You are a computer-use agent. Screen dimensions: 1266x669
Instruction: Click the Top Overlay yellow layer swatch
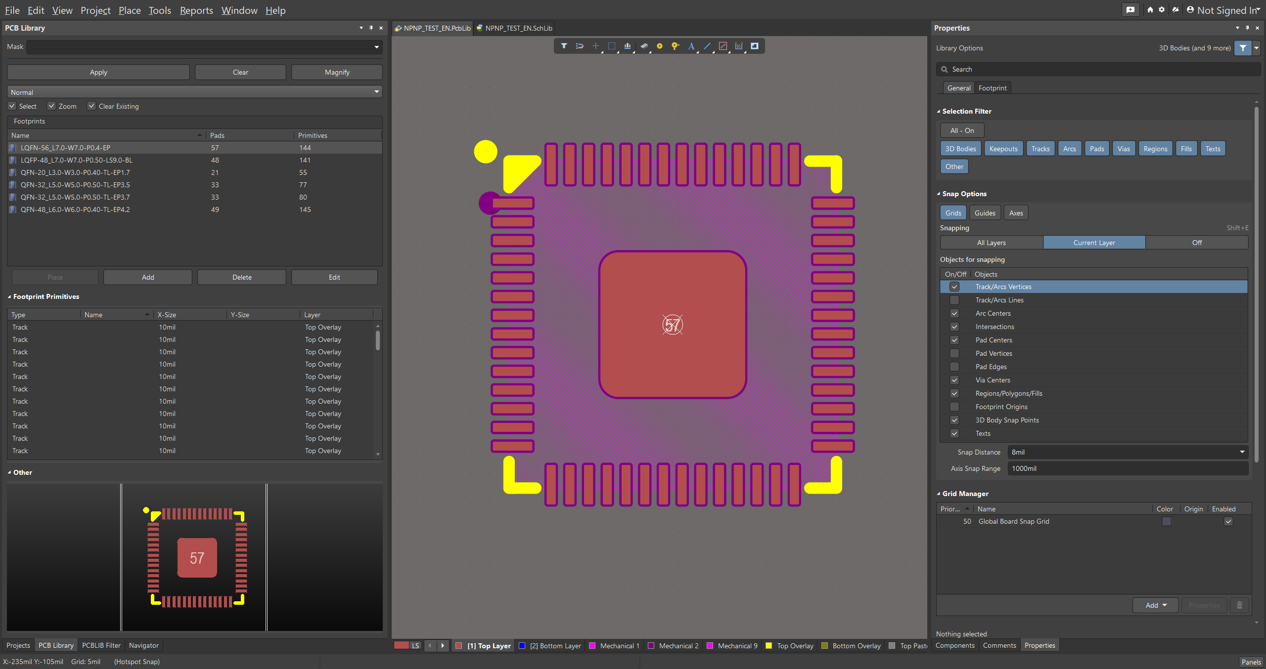769,645
